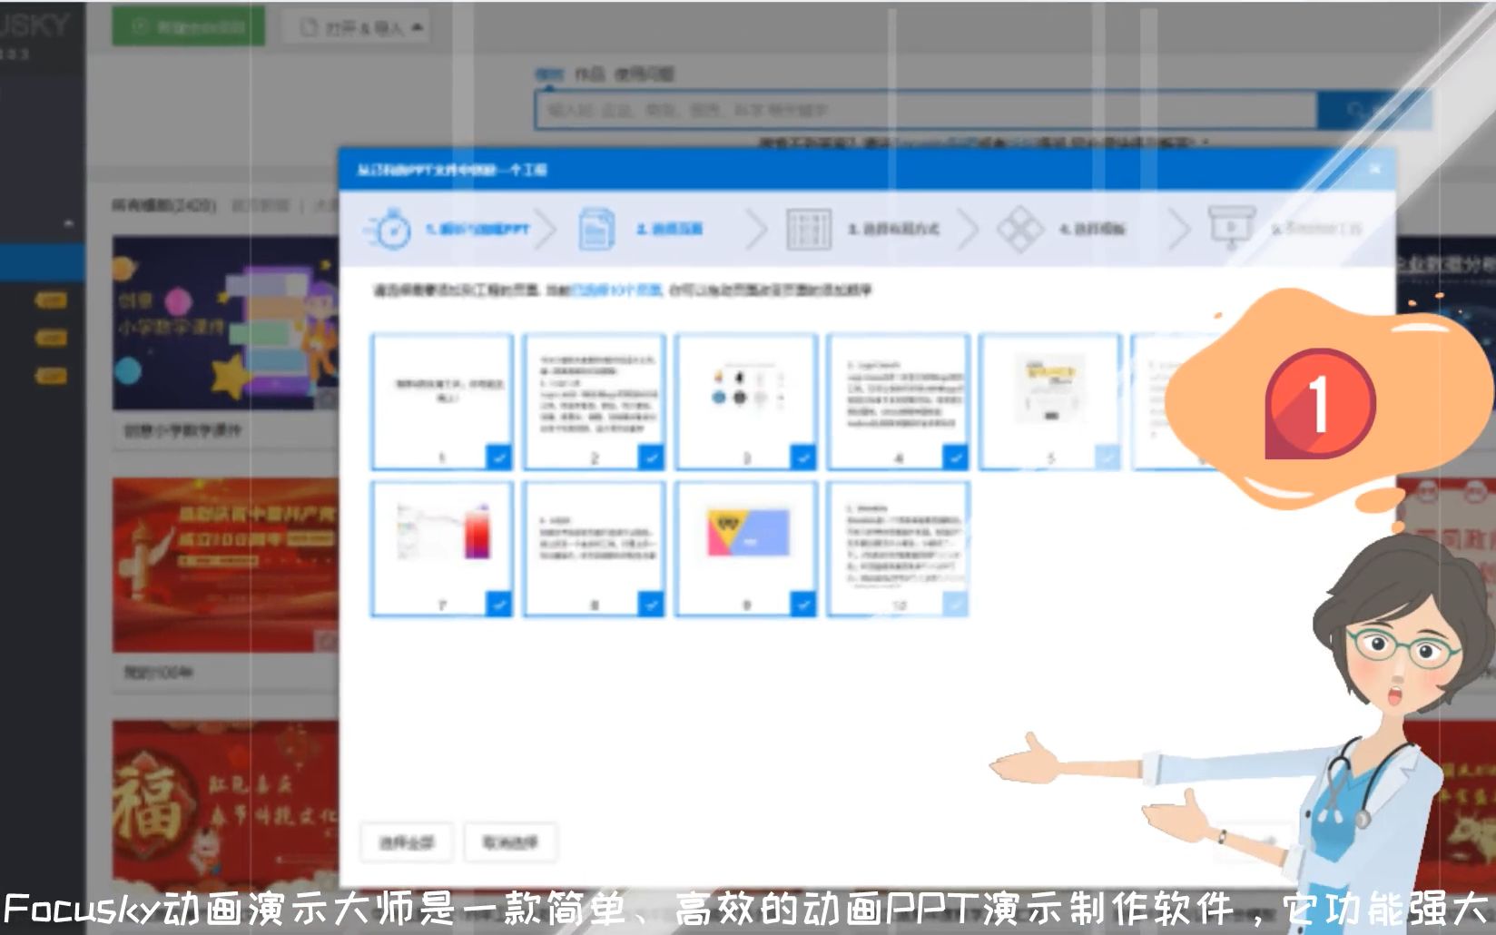Select the page 3 slide with colored dots
Viewport: 1496px width, 935px height.
746,401
